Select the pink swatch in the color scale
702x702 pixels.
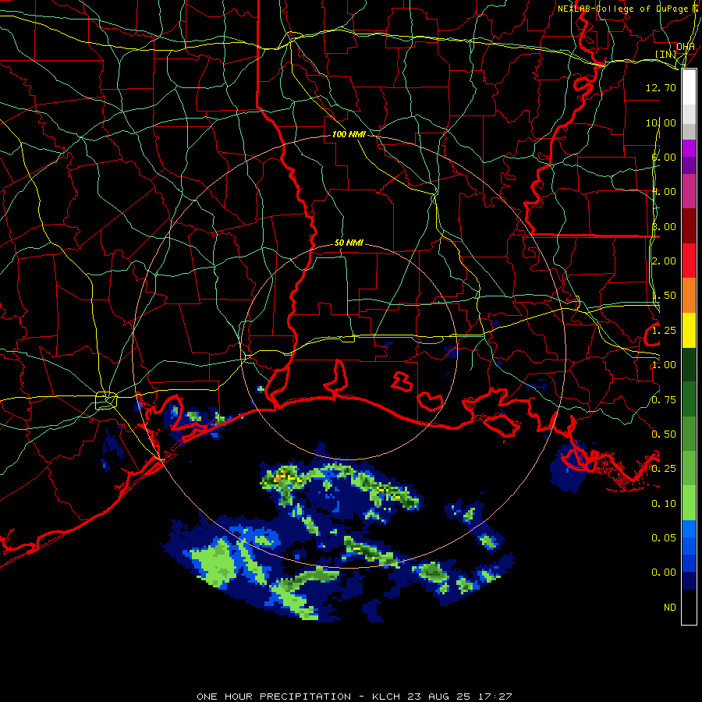689,191
